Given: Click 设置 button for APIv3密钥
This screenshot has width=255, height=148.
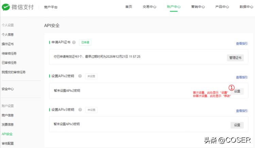Looking at the screenshot, I should [237, 125].
